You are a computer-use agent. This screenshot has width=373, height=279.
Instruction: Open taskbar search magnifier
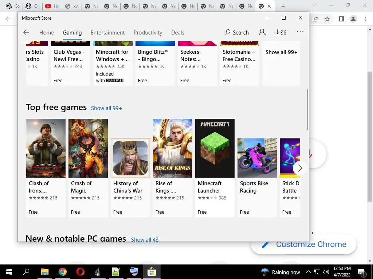tap(26, 272)
